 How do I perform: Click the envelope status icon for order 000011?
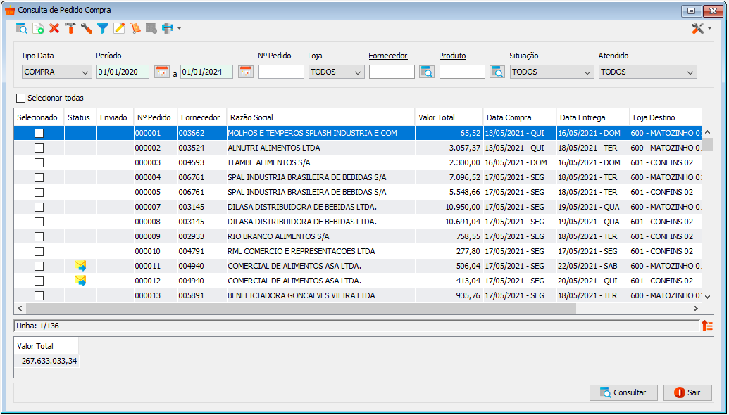click(x=80, y=266)
